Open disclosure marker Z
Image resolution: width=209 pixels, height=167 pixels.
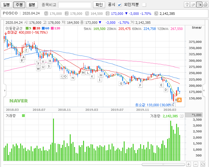click(26, 50)
